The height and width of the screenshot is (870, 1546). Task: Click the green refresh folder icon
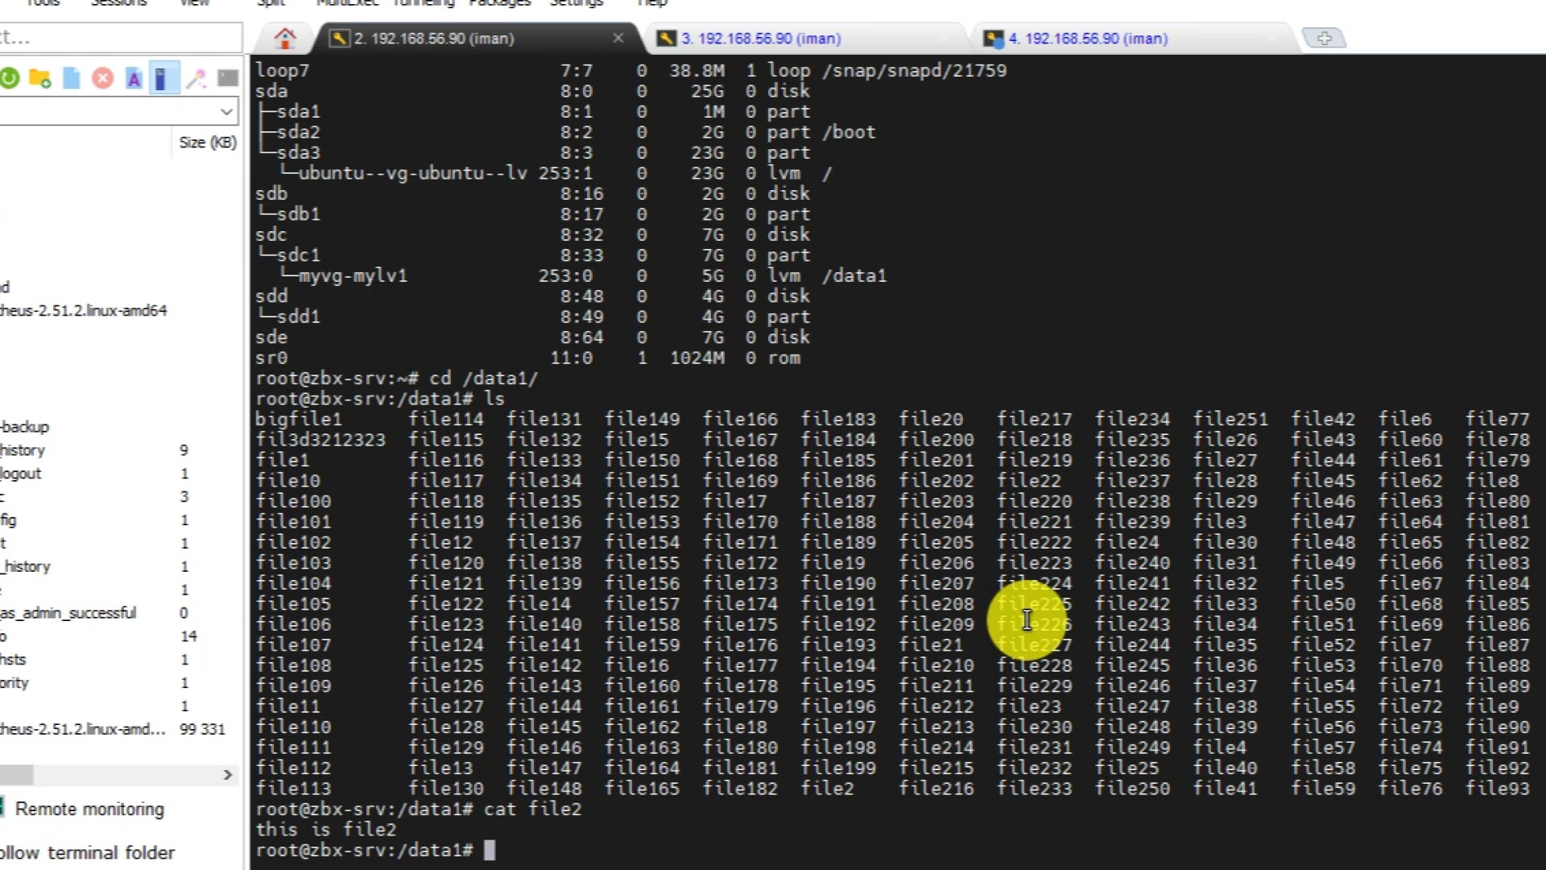[10, 78]
